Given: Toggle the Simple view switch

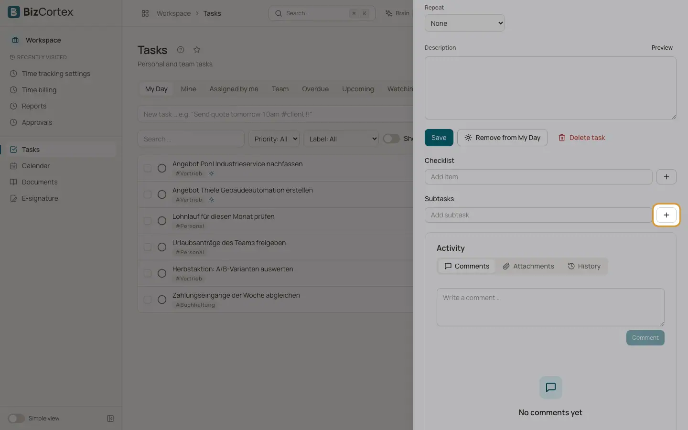Looking at the screenshot, I should (16, 419).
